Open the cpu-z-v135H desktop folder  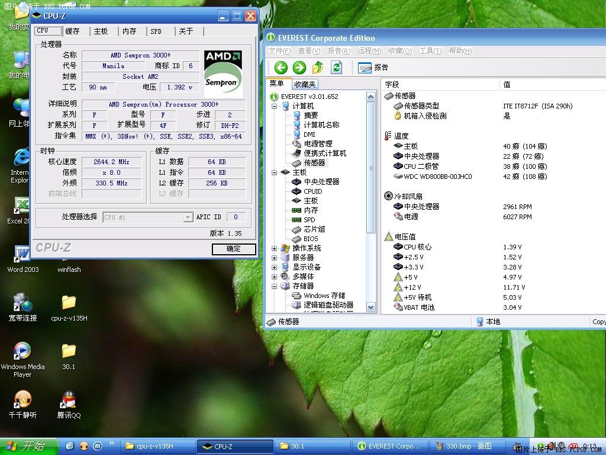[x=69, y=307]
